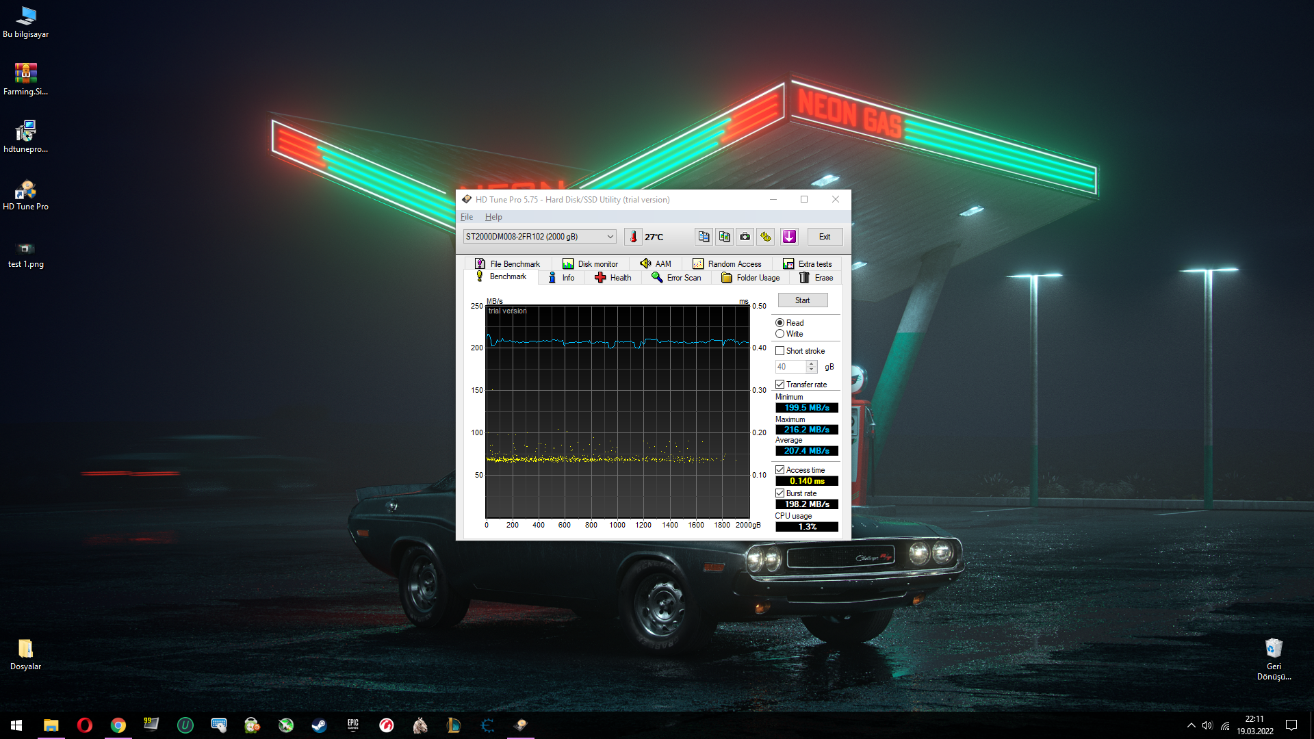This screenshot has width=1314, height=739.
Task: Switch to the Error Scan tab
Action: (676, 278)
